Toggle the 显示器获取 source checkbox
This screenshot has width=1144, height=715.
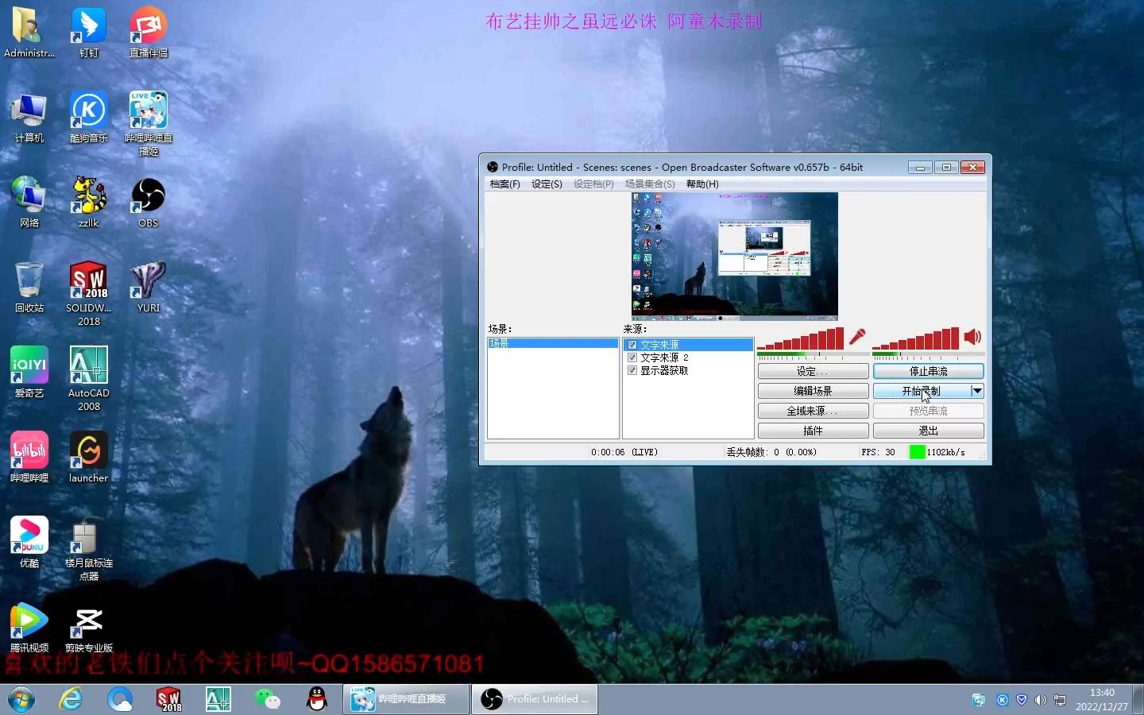632,370
